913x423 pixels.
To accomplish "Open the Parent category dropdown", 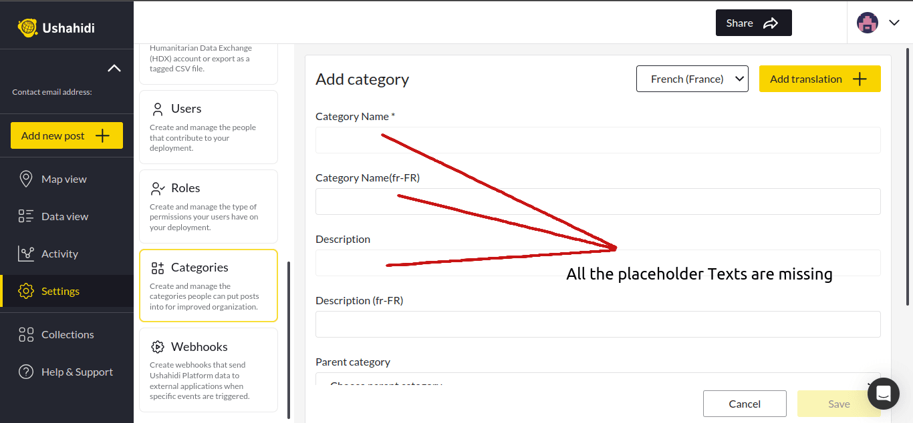I will 598,382.
